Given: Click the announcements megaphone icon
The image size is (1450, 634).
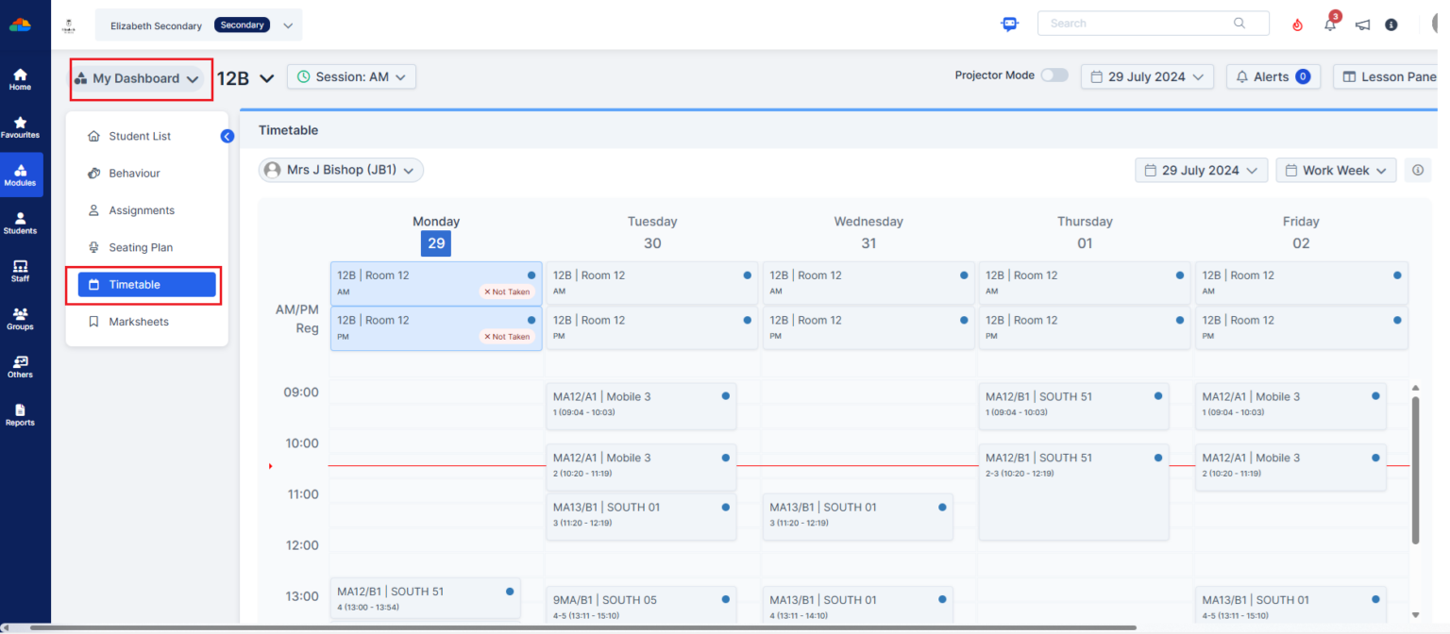Looking at the screenshot, I should (x=1362, y=25).
